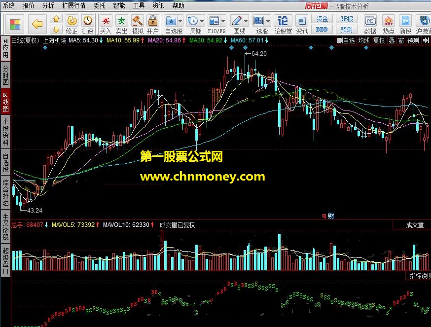
Task: Open the 扩展行情 menu
Action: coord(73,5)
